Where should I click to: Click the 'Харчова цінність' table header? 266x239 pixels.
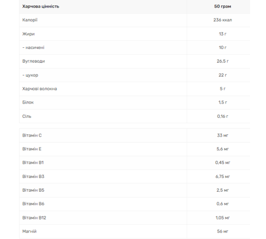pos(40,6)
